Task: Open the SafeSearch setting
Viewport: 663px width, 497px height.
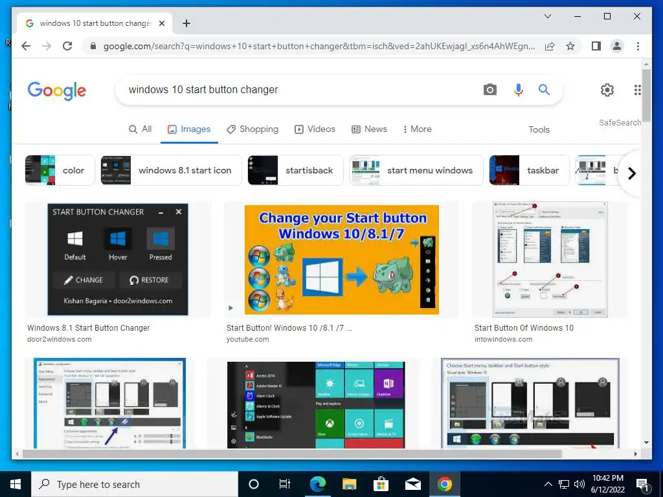Action: coord(620,122)
